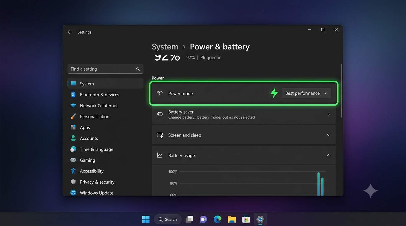Click the Network & Internet Wi-Fi icon

(x=73, y=105)
